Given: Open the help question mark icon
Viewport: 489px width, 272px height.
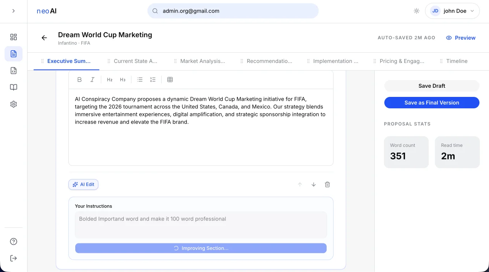Looking at the screenshot, I should click(x=13, y=241).
